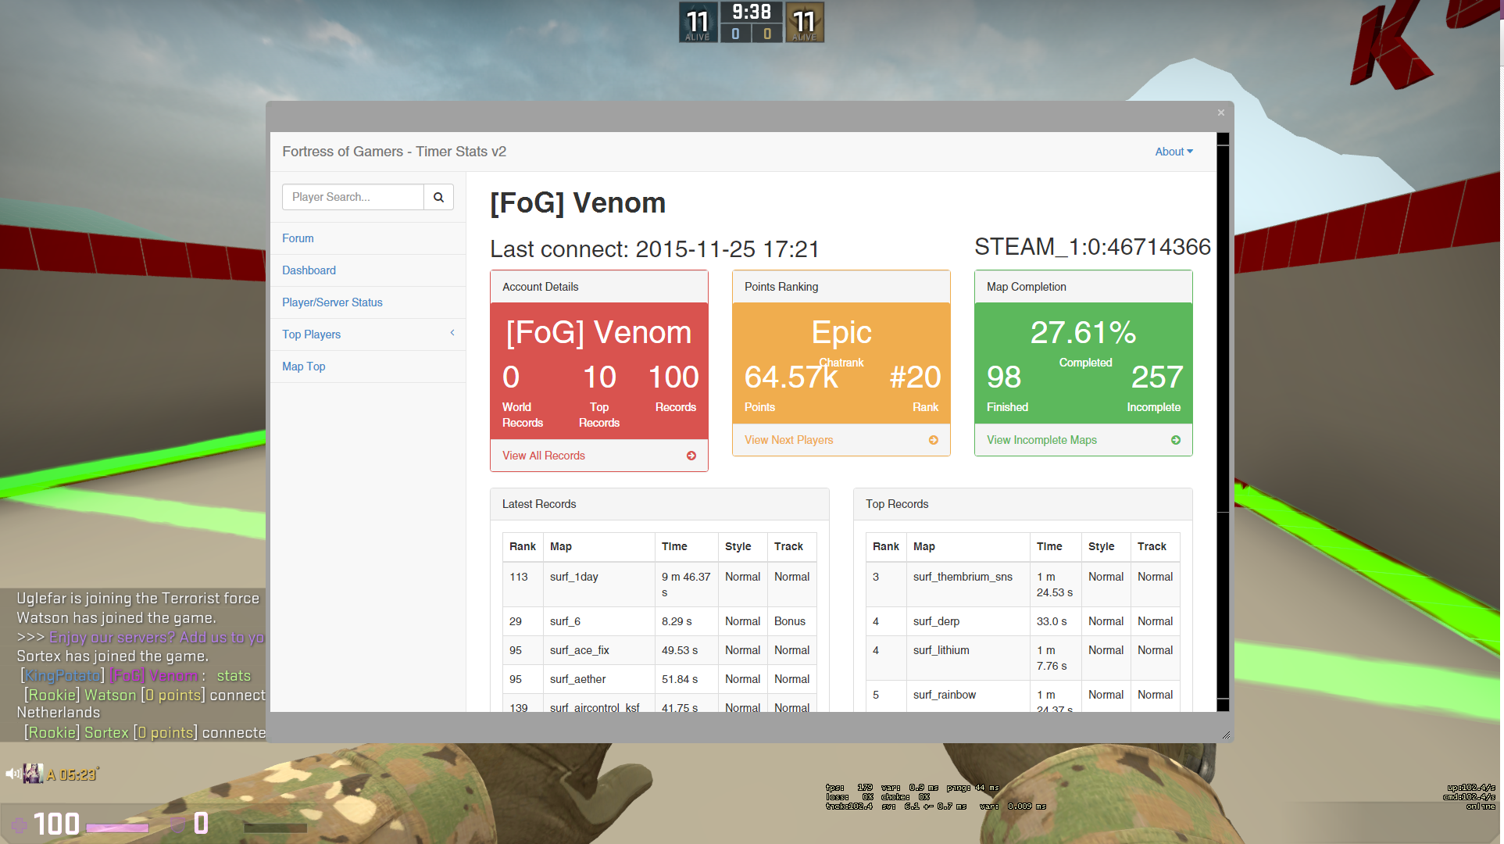Open the View Incomplete Maps link
1504x844 pixels.
(1041, 440)
